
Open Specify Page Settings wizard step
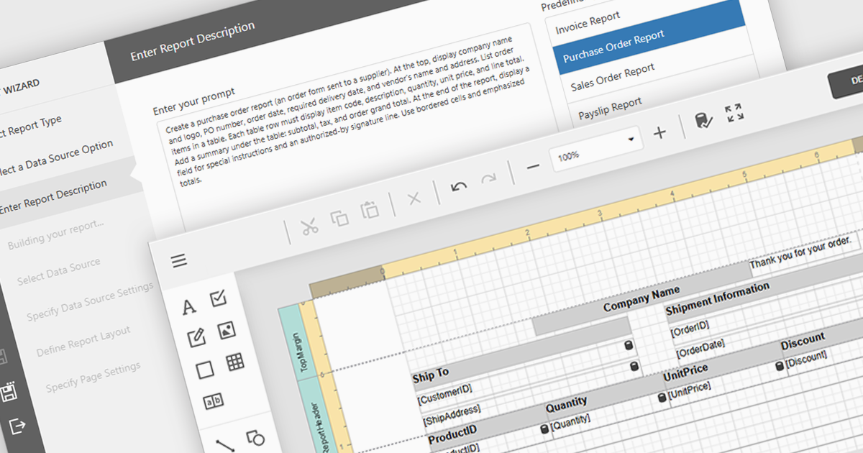pos(93,377)
